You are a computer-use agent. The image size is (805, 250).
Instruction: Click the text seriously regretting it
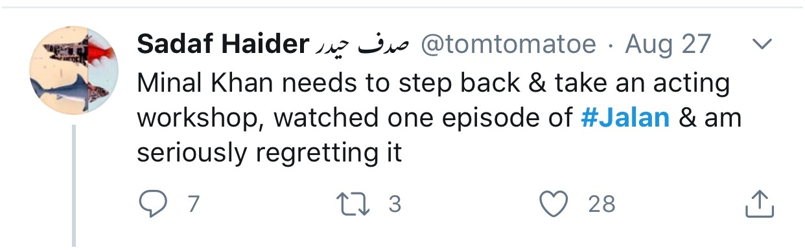point(270,154)
